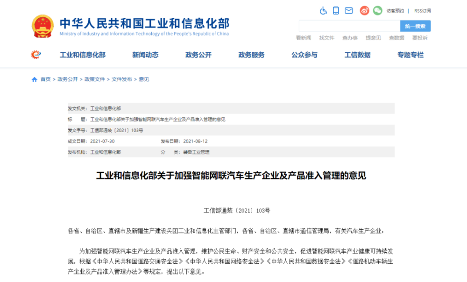Click the 发布日期 value 2021-08-12
Screen dimensions: 467x282
[195, 141]
